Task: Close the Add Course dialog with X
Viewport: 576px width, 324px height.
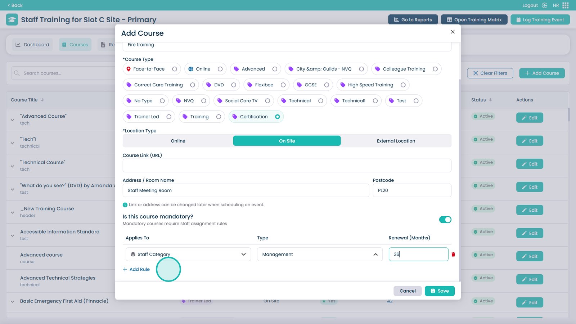Action: tap(453, 32)
